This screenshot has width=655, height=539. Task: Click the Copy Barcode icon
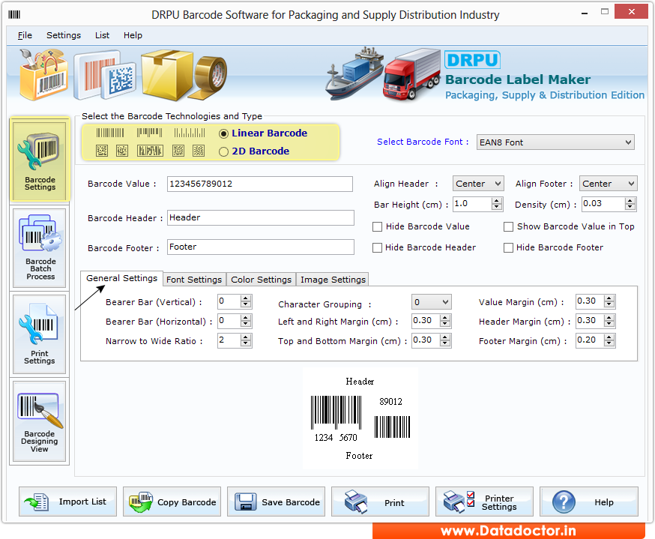click(141, 502)
